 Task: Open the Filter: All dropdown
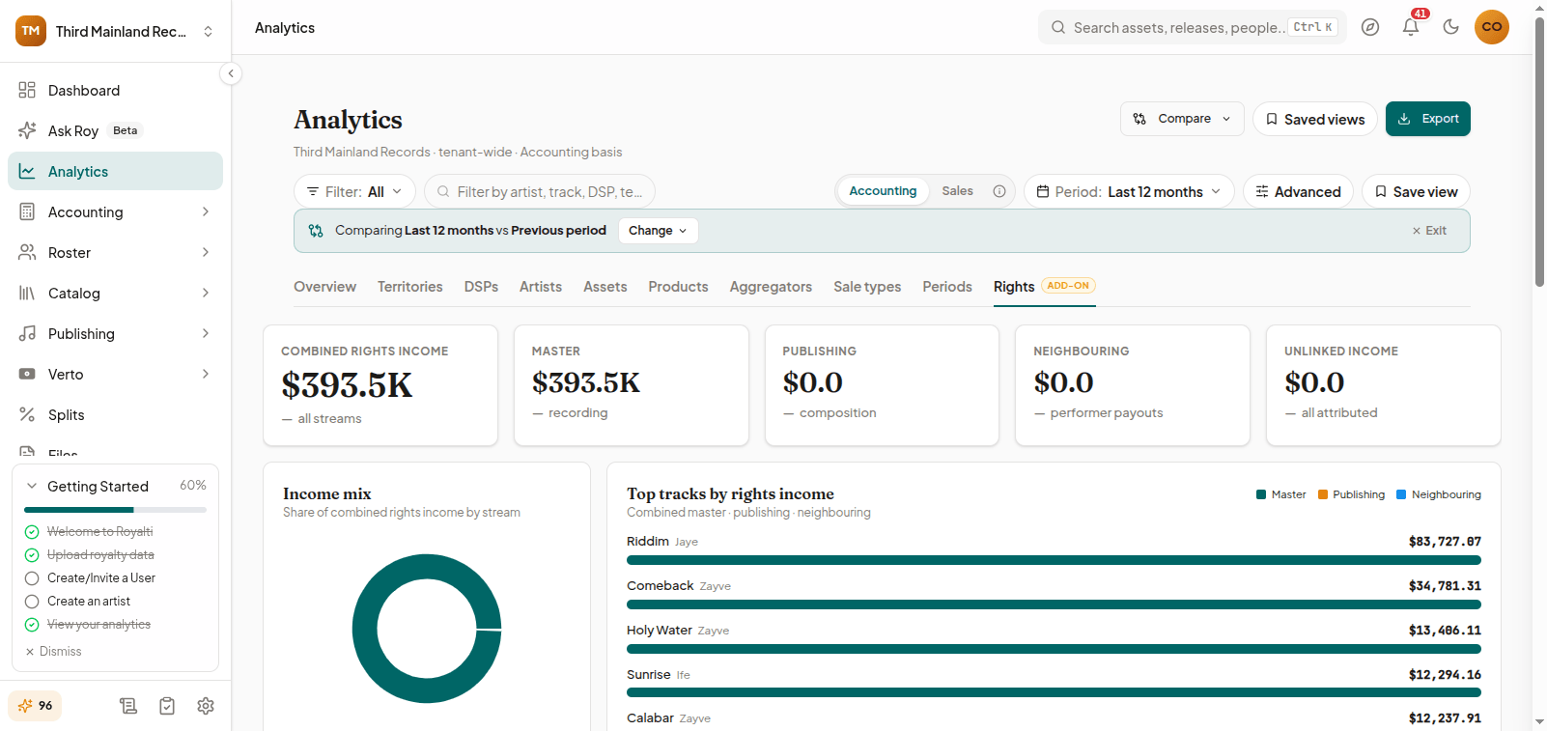pos(354,191)
